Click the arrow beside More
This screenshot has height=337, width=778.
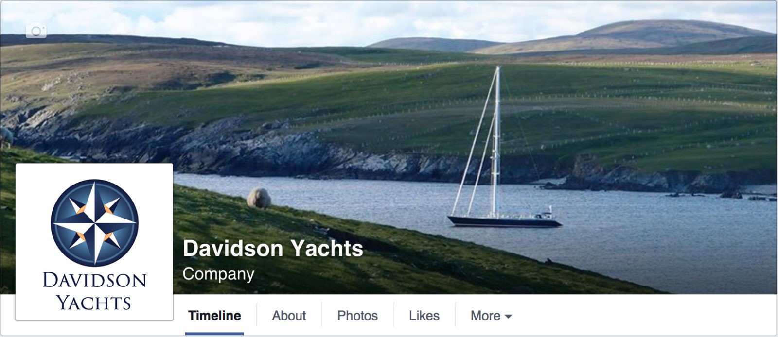[x=508, y=317]
